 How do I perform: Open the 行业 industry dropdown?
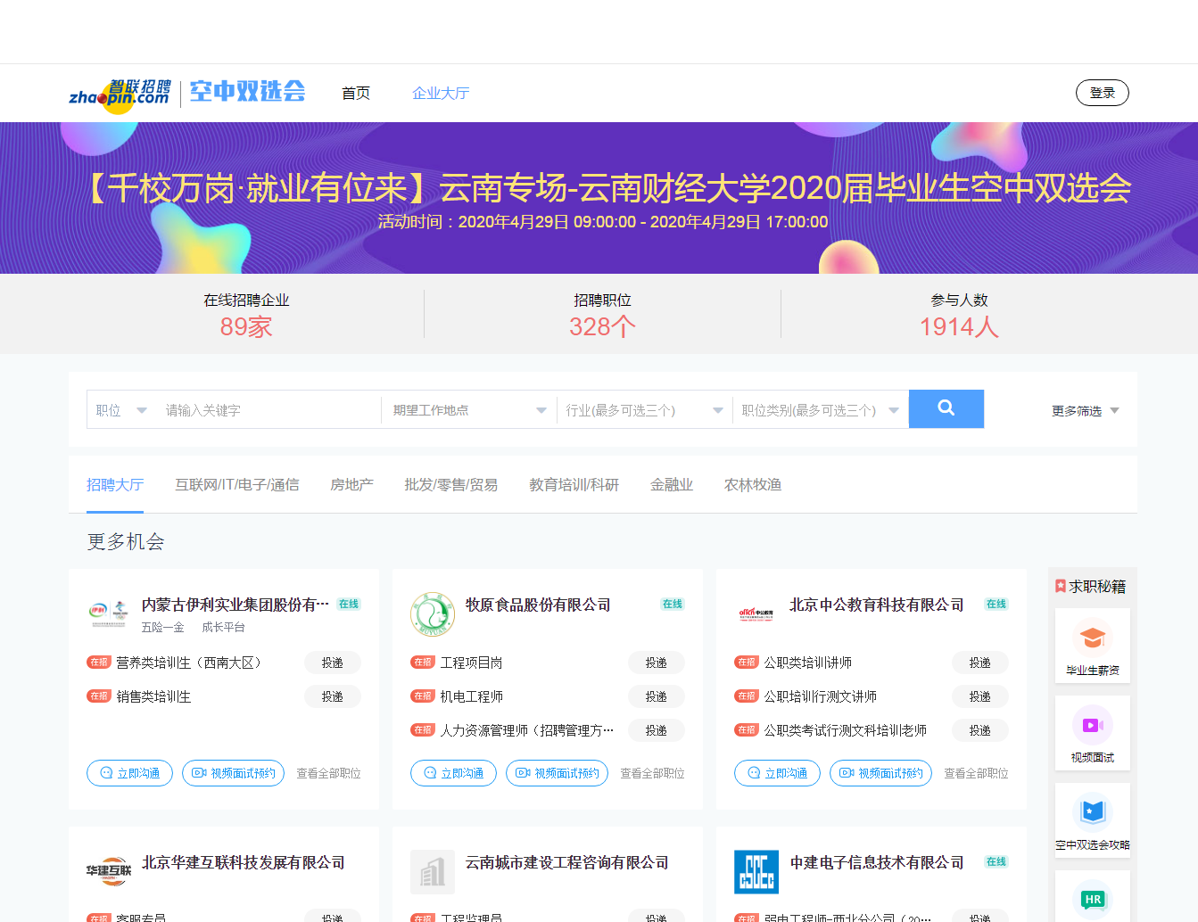click(x=643, y=410)
